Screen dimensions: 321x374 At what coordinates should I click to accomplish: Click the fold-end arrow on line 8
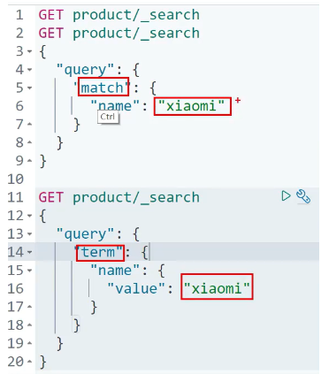click(x=30, y=142)
